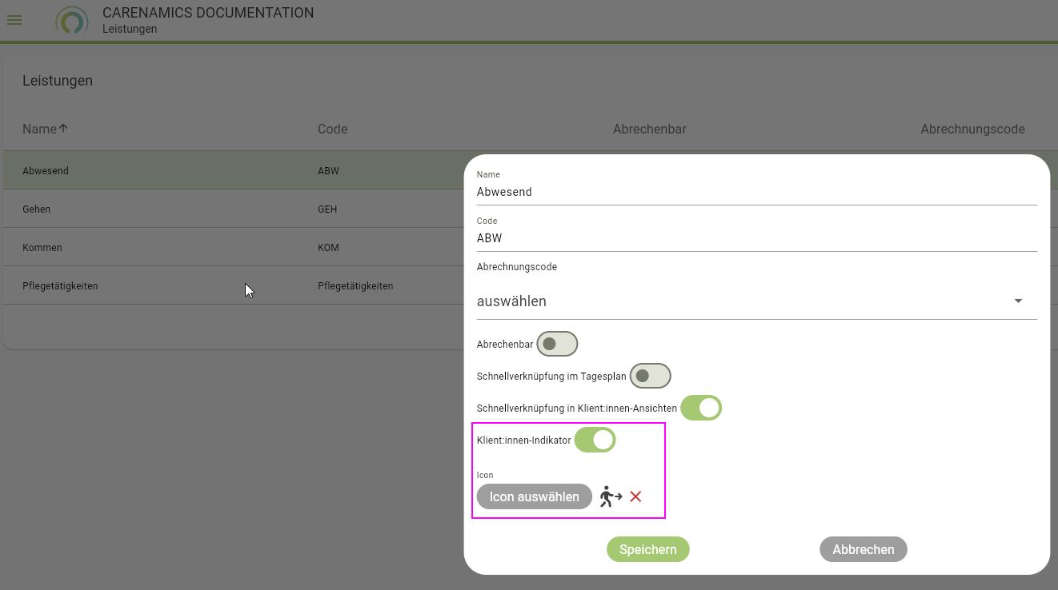Image resolution: width=1058 pixels, height=590 pixels.
Task: Click the walking-person icon preview
Action: point(609,496)
